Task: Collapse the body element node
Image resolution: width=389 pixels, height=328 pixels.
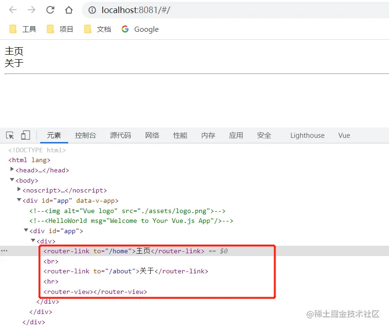Action: coord(12,179)
